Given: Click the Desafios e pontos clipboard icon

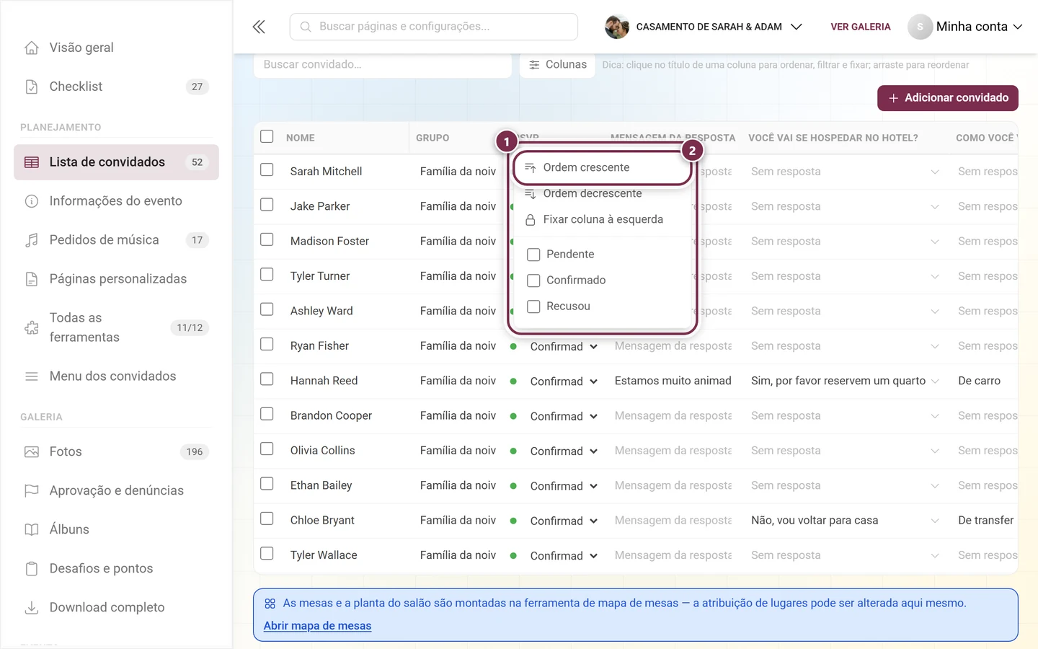Looking at the screenshot, I should point(32,569).
